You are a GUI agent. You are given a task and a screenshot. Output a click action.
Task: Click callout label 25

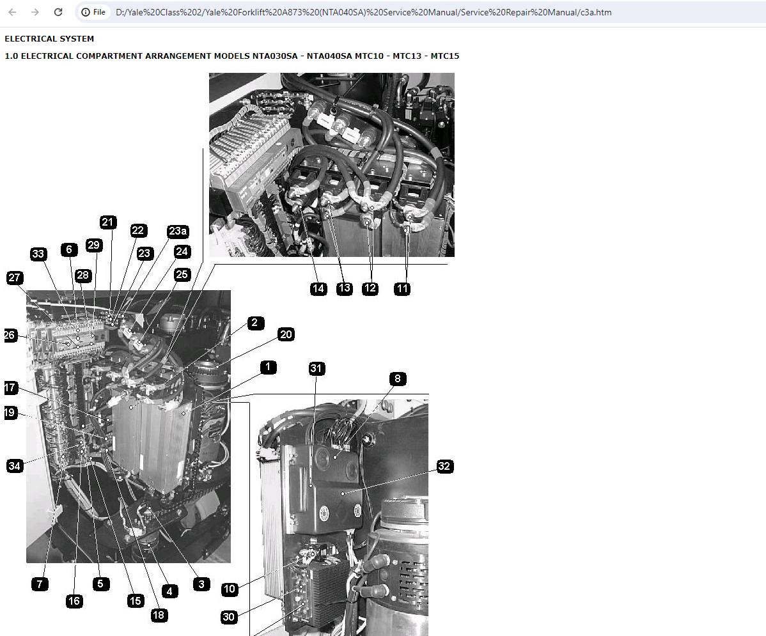click(182, 274)
